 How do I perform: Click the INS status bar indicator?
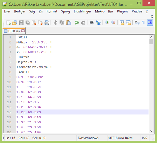coord(145,138)
